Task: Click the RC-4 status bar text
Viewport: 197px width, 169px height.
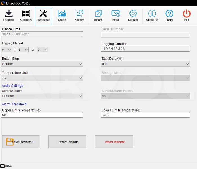Action: click(8, 166)
